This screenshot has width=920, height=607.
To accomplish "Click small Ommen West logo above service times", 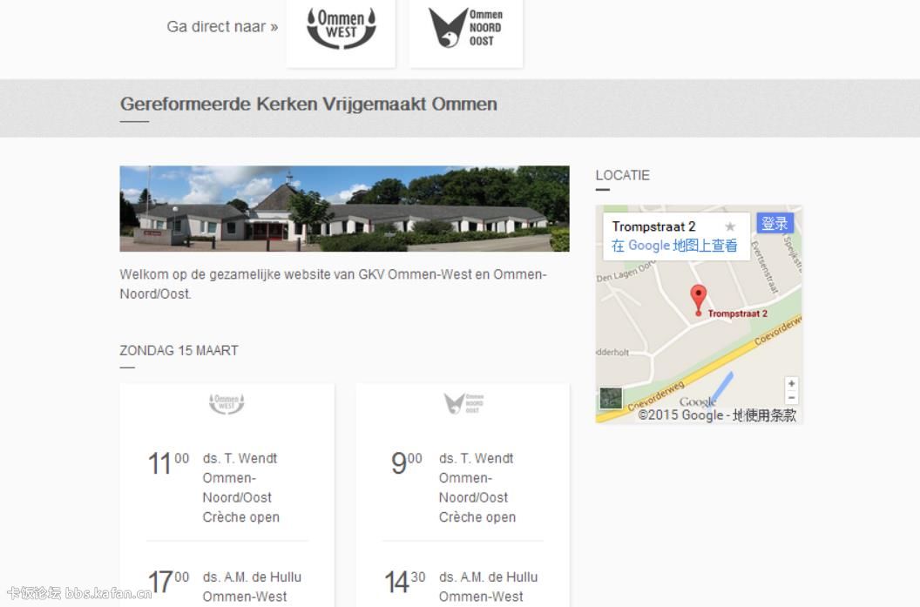I will pos(227,403).
